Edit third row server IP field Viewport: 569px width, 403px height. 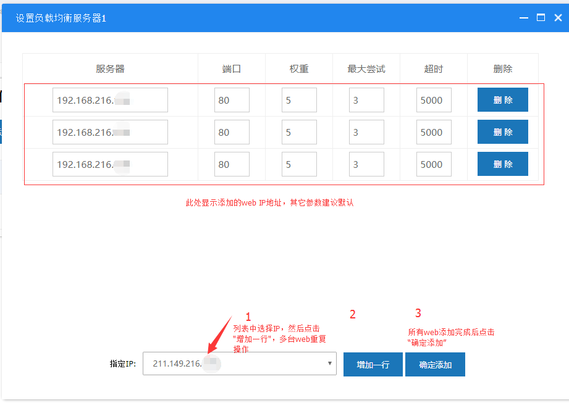pyautogui.click(x=110, y=164)
